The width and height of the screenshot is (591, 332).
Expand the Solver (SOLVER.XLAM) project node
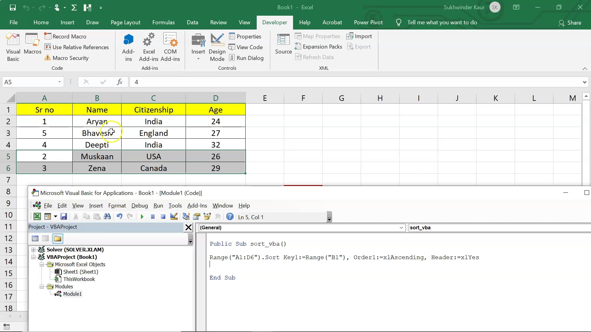pyautogui.click(x=34, y=249)
